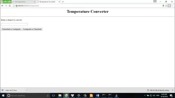This screenshot has height=98, width=175.
Task: Go forward in browser history
Action: click(6, 6)
